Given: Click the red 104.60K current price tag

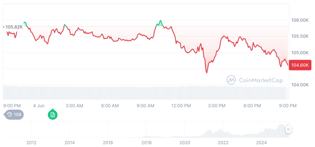Looking at the screenshot, I should pyautogui.click(x=300, y=65).
